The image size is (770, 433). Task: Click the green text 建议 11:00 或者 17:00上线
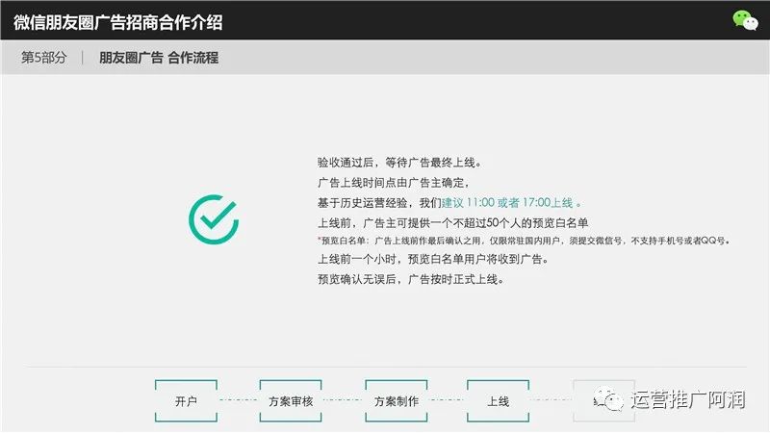[508, 203]
